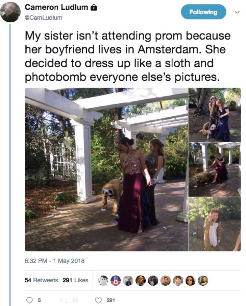Like the tweet with heart icon
This screenshot has width=246, height=306.
[x=98, y=300]
